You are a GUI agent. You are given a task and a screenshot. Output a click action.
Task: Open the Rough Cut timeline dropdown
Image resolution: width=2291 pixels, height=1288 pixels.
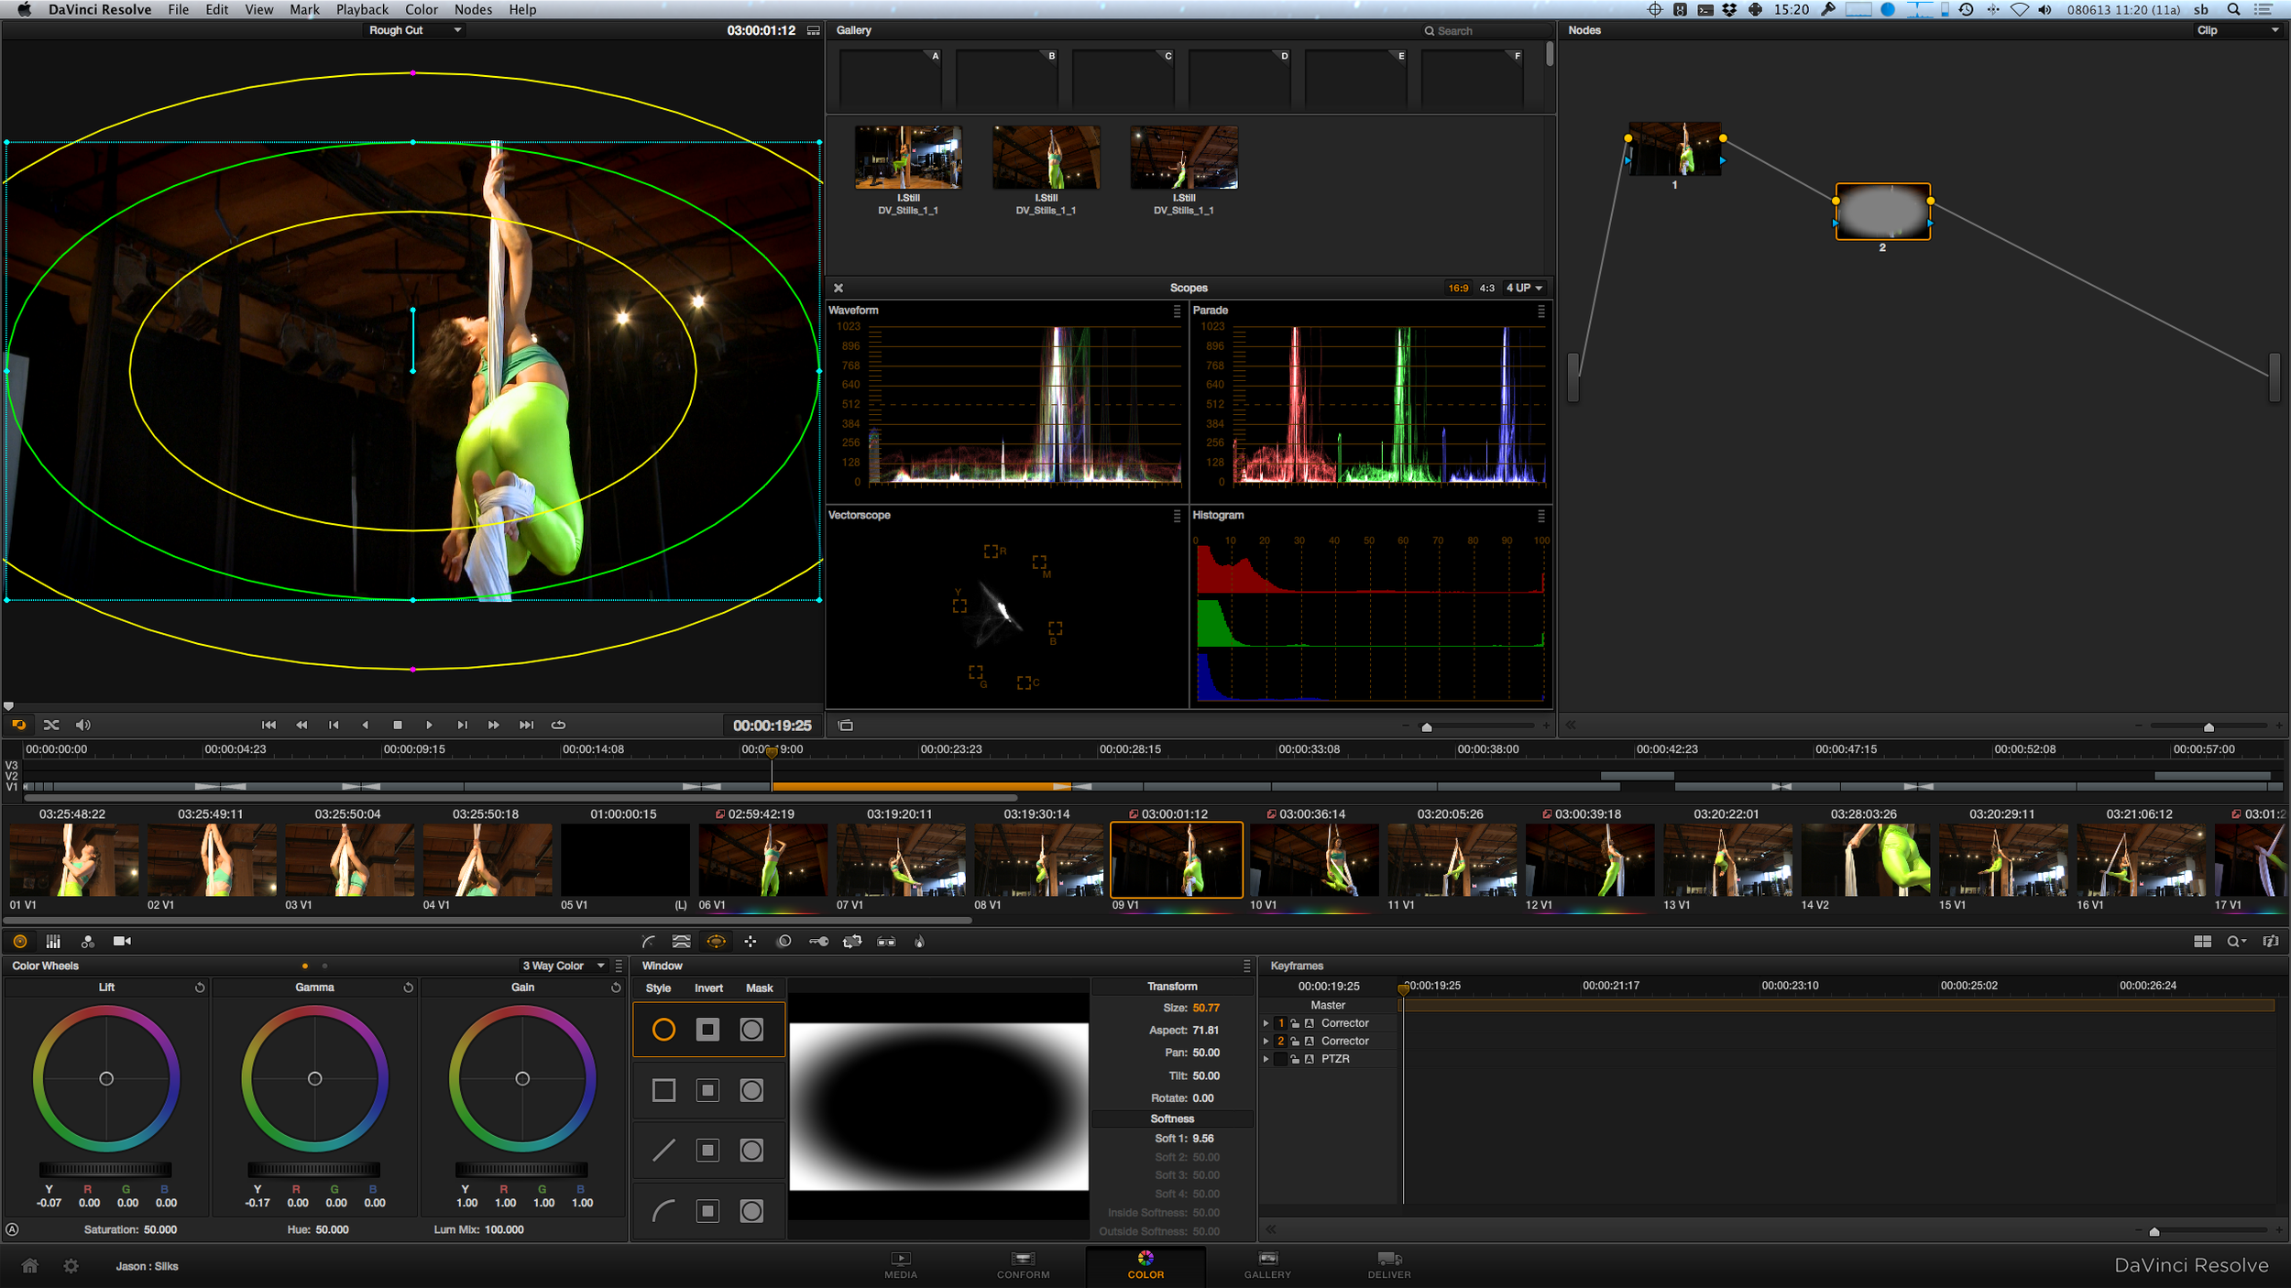[x=414, y=30]
